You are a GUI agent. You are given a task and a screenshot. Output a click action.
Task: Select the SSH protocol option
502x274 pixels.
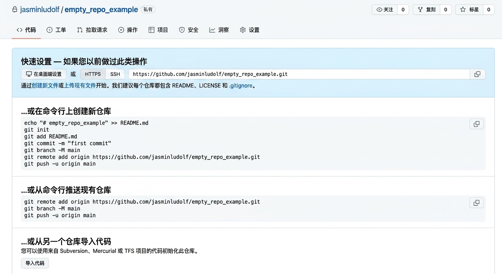click(x=115, y=74)
